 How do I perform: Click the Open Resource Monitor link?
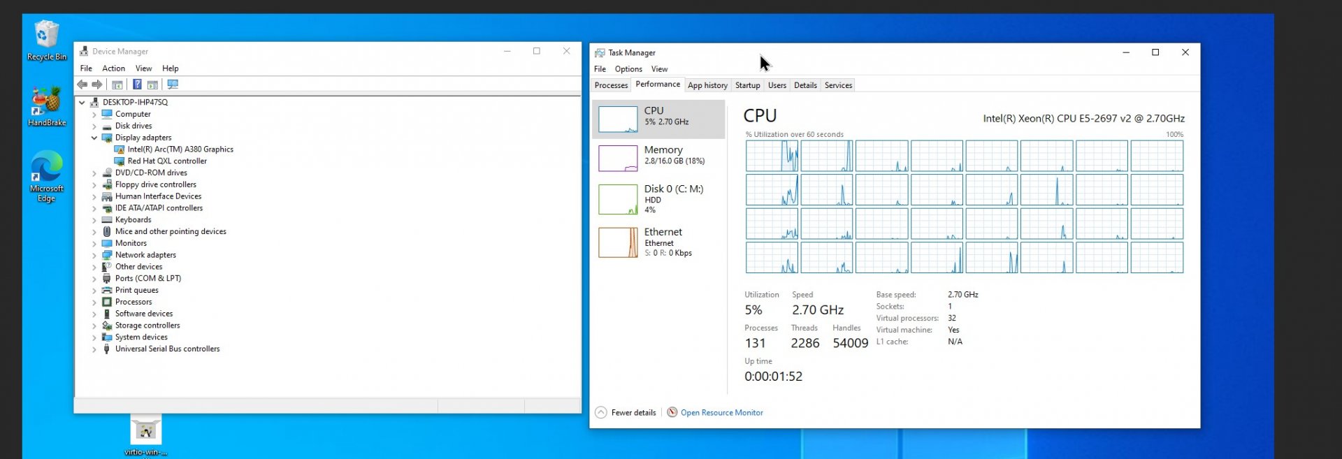click(x=722, y=413)
